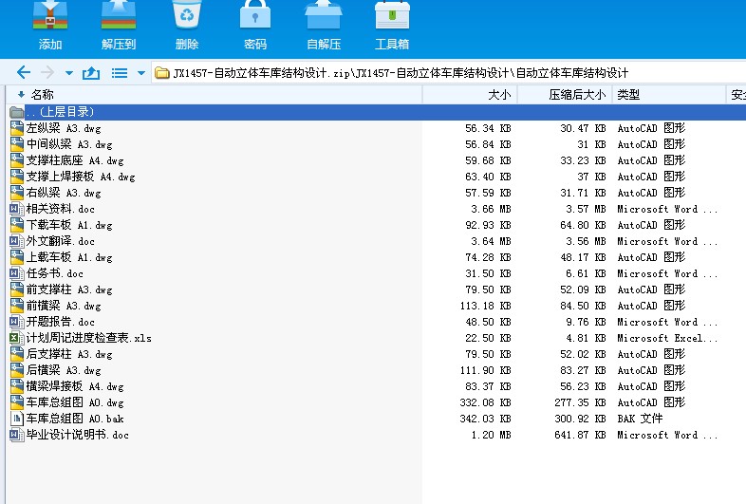Image resolution: width=746 pixels, height=504 pixels.
Task: Go back with the left arrow
Action: click(x=24, y=73)
